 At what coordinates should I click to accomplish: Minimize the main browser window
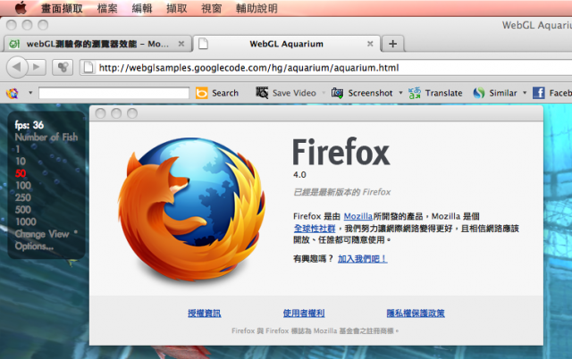click(27, 25)
